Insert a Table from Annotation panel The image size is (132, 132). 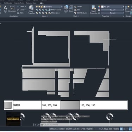pos(20,13)
